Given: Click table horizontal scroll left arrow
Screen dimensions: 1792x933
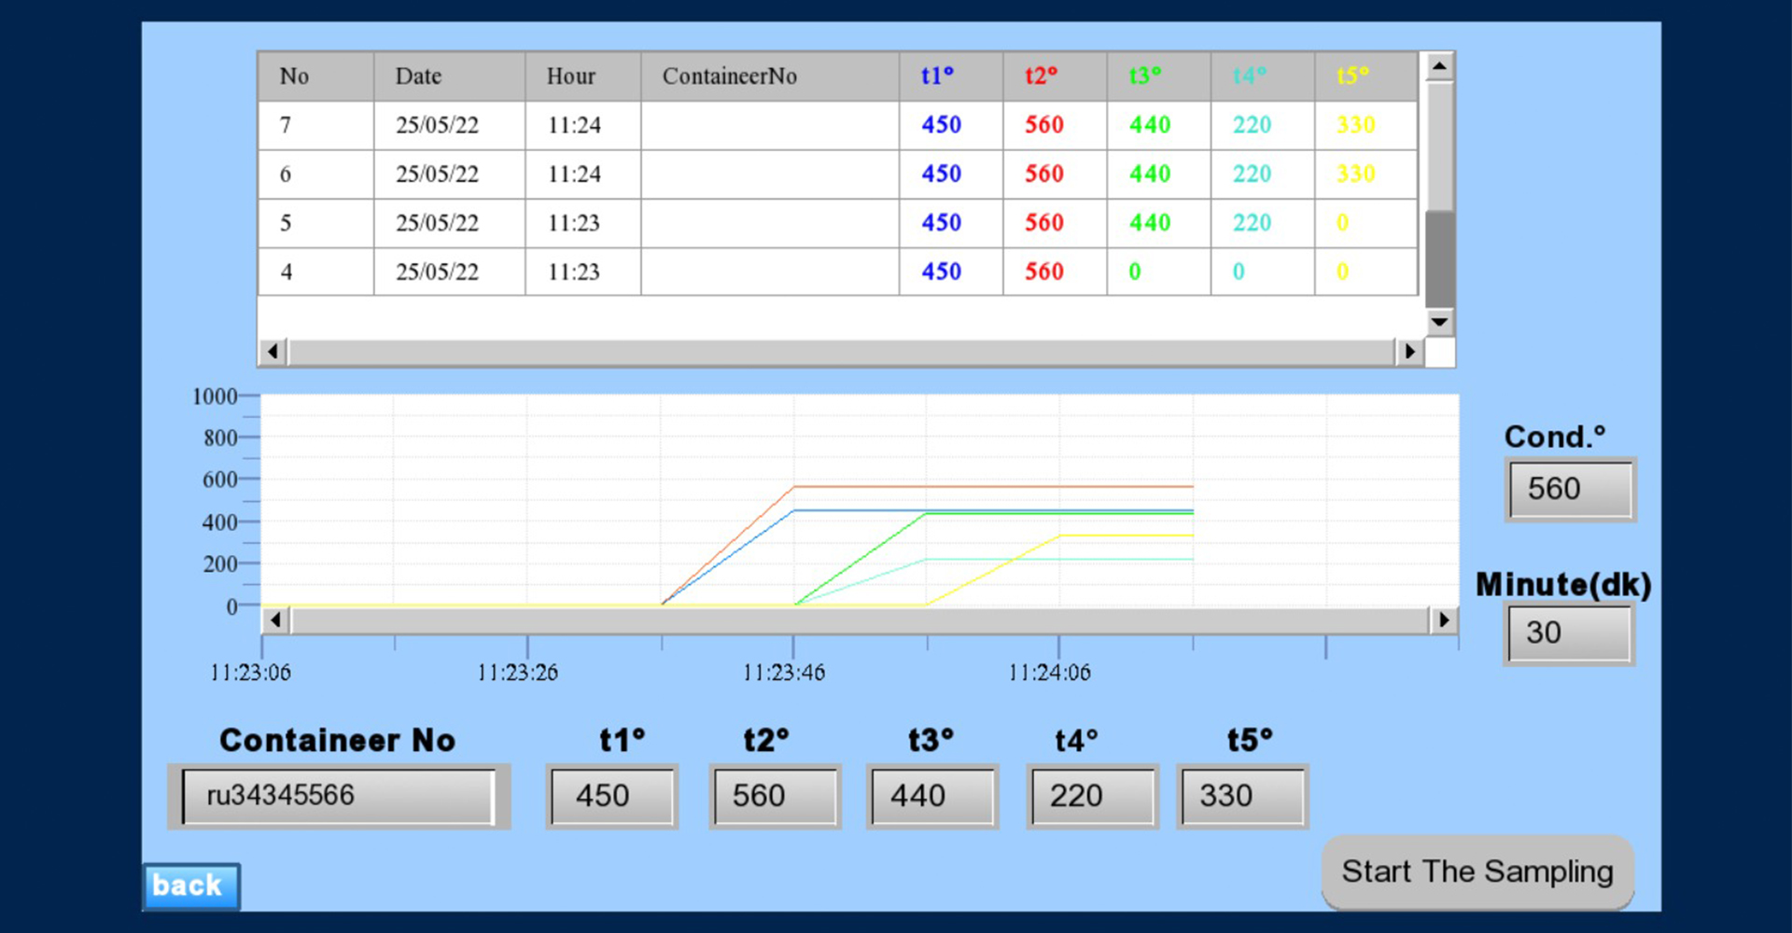Looking at the screenshot, I should tap(273, 352).
